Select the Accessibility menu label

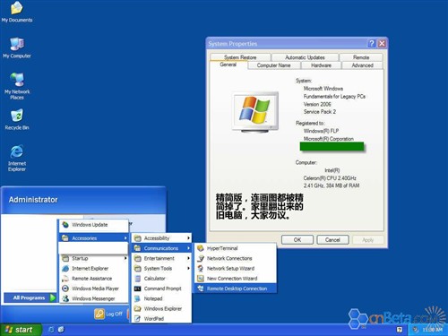pos(157,238)
